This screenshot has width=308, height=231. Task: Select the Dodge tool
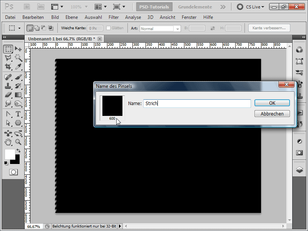(x=18, y=104)
